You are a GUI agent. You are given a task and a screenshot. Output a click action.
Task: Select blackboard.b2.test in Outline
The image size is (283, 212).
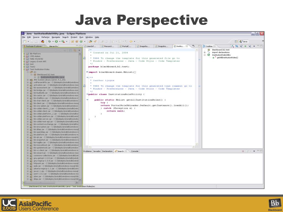click(x=221, y=50)
